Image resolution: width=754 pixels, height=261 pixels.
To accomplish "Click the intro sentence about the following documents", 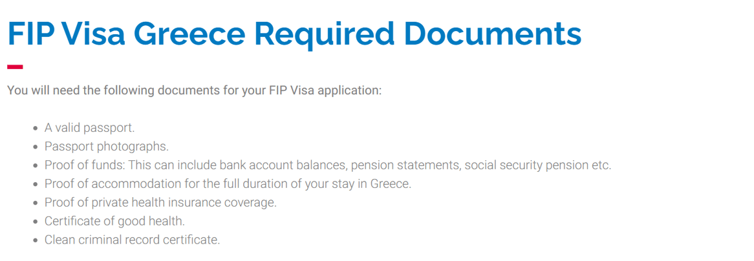I will tap(194, 90).
